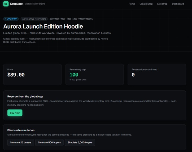Viewport: 192px width, 152px height.
Task: Run Simulate 25 buyers
Action: [21, 142]
